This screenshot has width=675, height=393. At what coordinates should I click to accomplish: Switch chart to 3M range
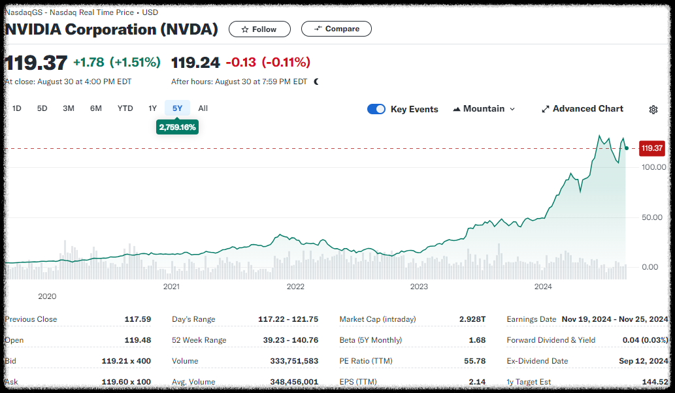(x=69, y=108)
